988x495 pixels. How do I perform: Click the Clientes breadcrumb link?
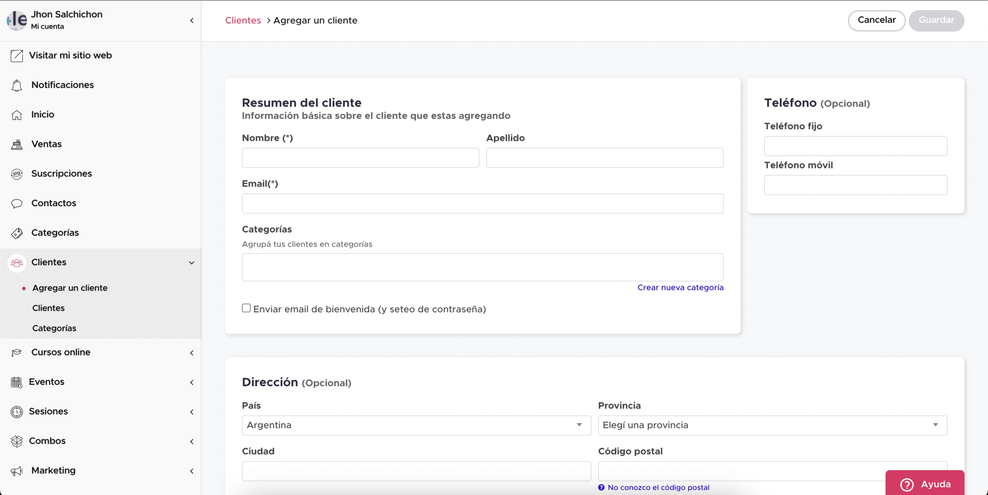pyautogui.click(x=243, y=20)
